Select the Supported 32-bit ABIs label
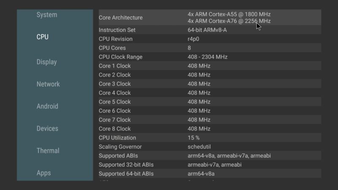This screenshot has width=338, height=190. pos(126,165)
